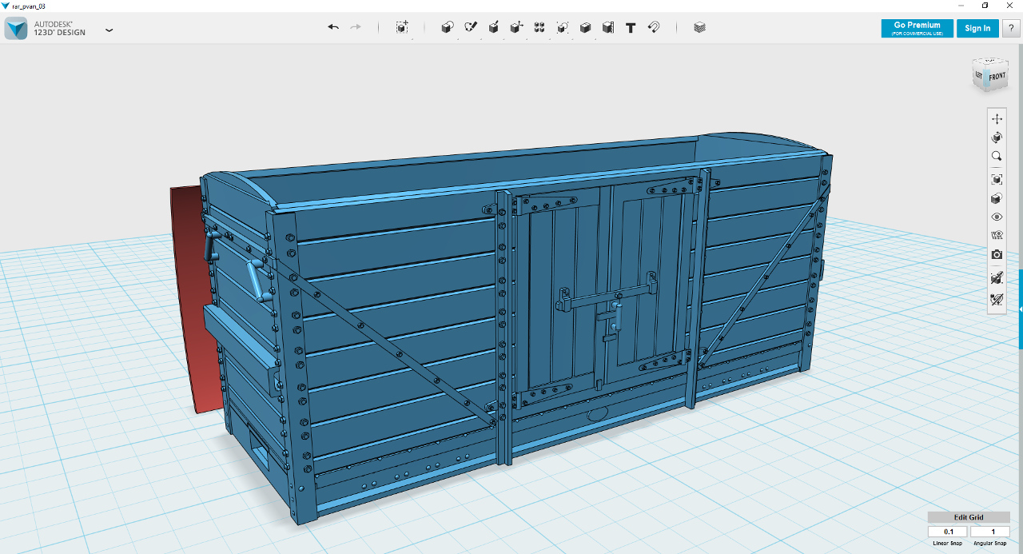
Task: Open the Primitives menu
Action: tap(448, 27)
